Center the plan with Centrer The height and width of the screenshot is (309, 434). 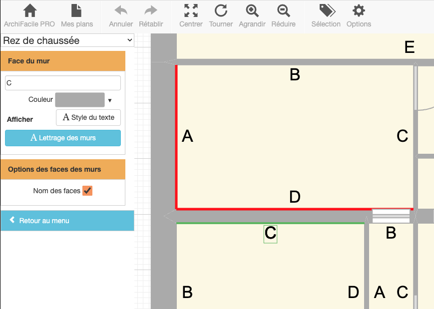(191, 11)
